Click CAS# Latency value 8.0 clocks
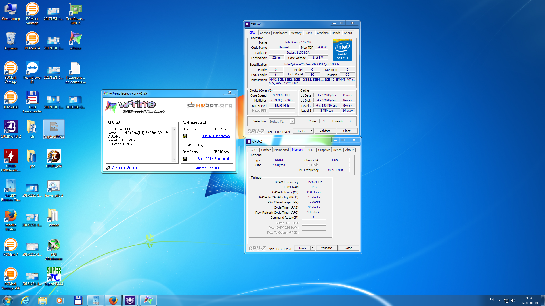 tap(314, 192)
